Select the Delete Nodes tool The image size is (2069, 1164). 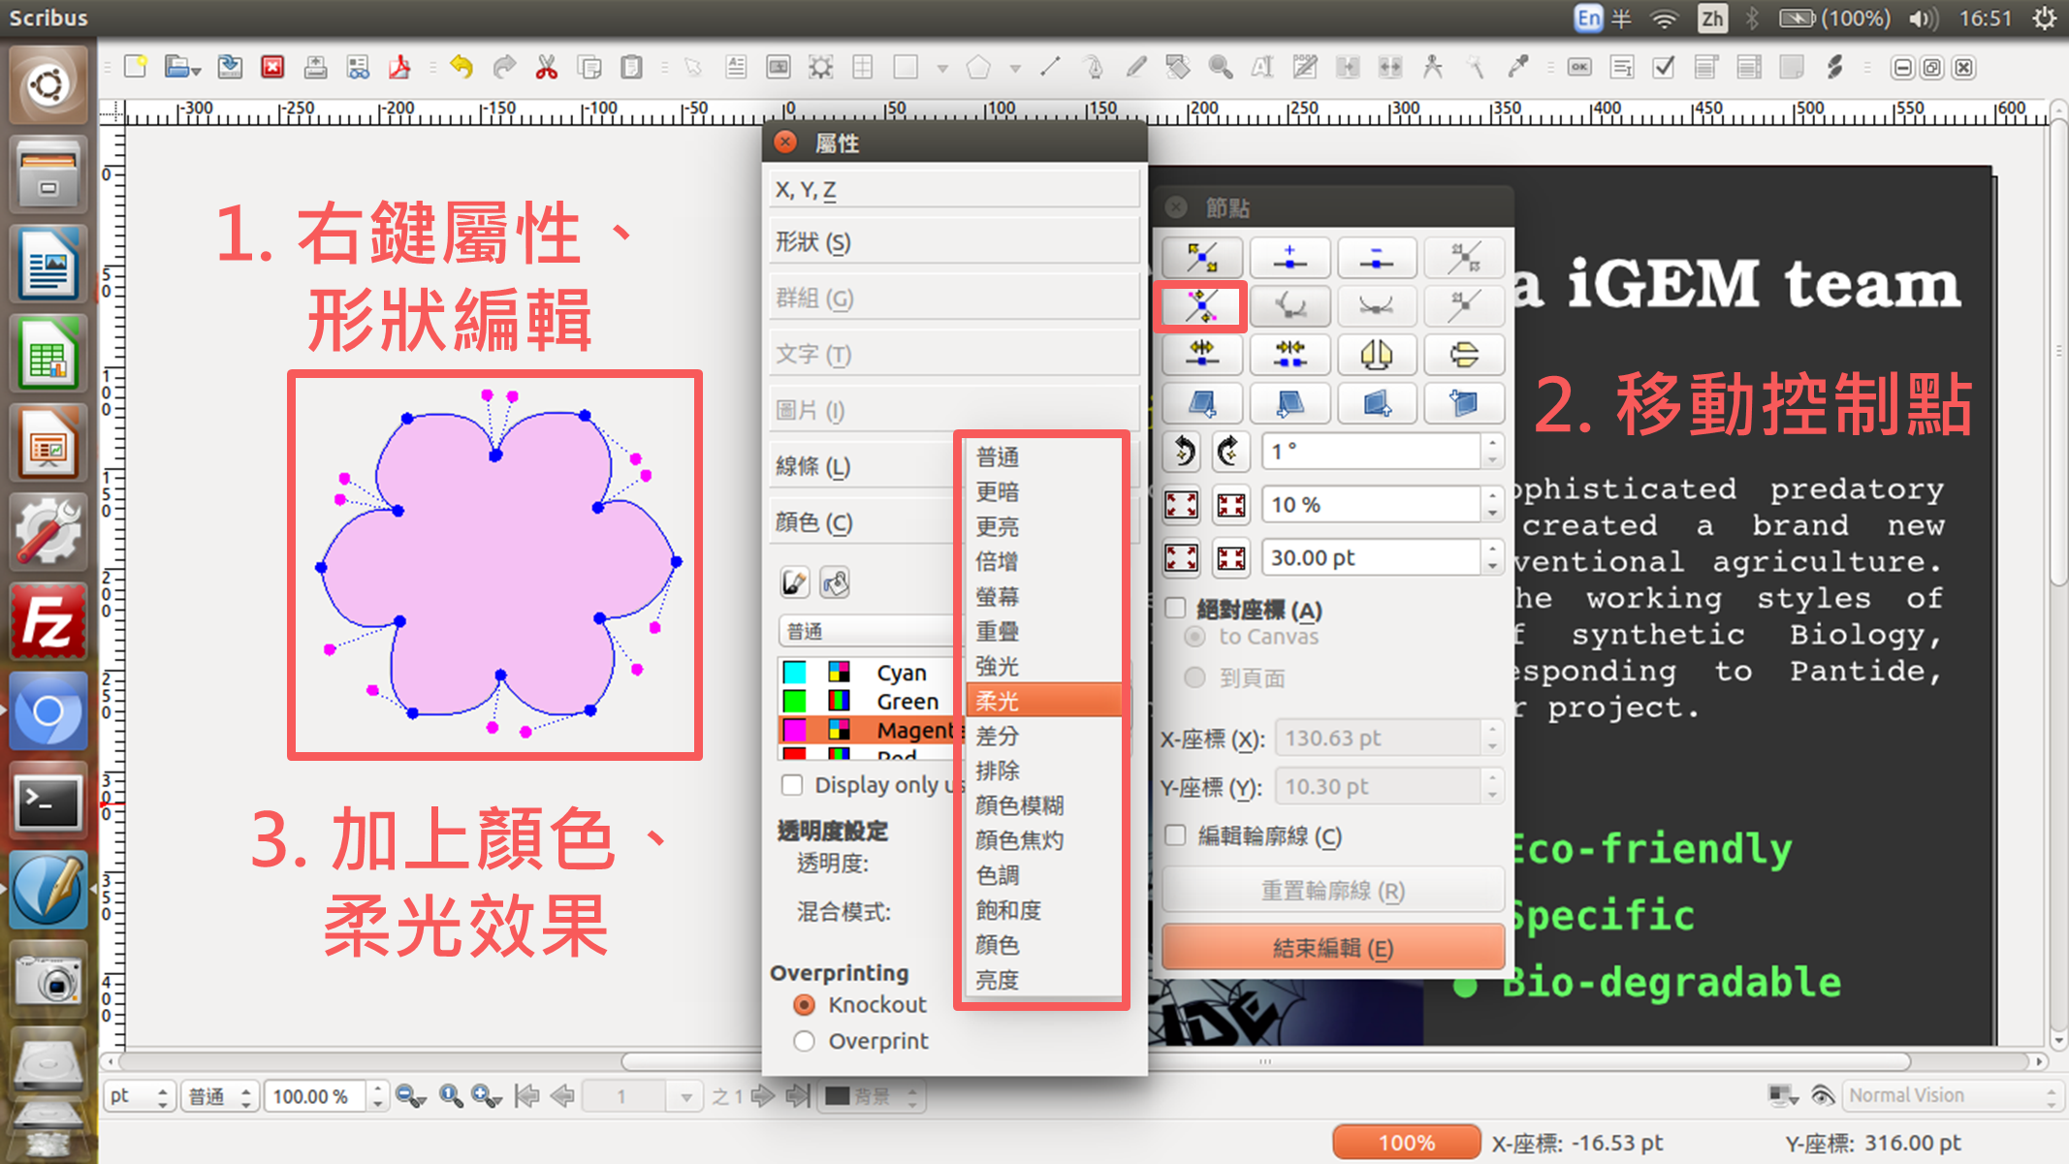pyautogui.click(x=1377, y=258)
